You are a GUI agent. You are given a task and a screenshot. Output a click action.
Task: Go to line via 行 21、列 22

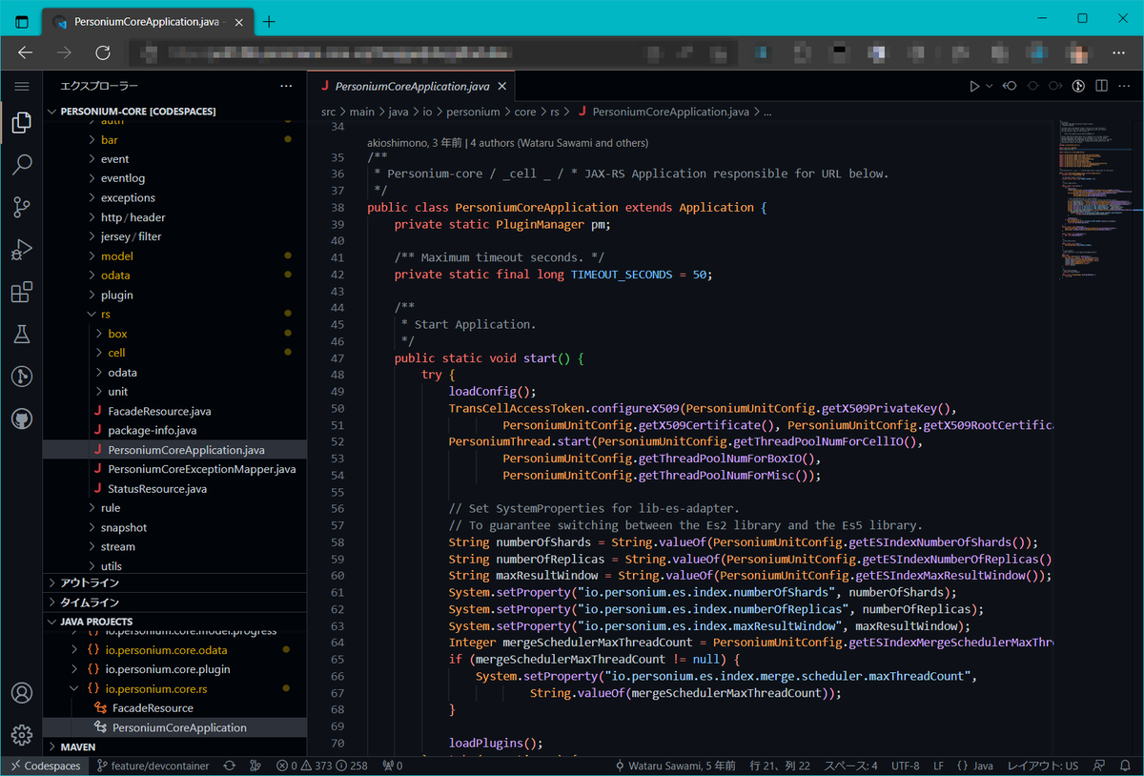[x=780, y=766]
